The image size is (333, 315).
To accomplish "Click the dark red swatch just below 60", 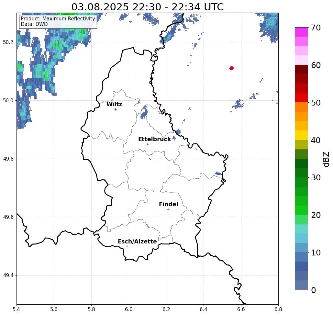I will click(x=301, y=70).
